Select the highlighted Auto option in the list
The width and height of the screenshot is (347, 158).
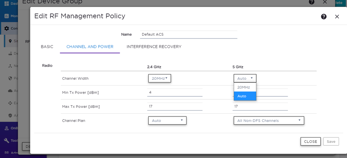click(x=245, y=96)
